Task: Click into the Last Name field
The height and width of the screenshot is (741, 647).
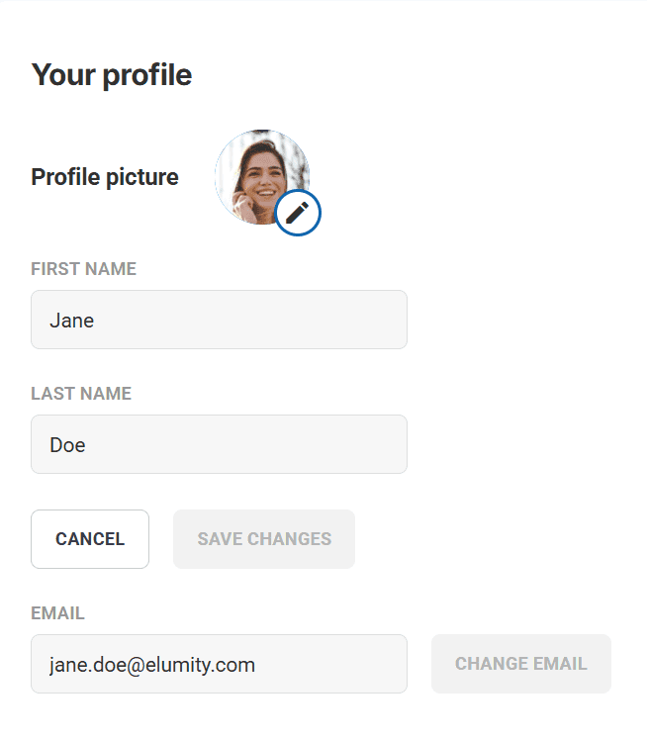Action: tap(219, 444)
